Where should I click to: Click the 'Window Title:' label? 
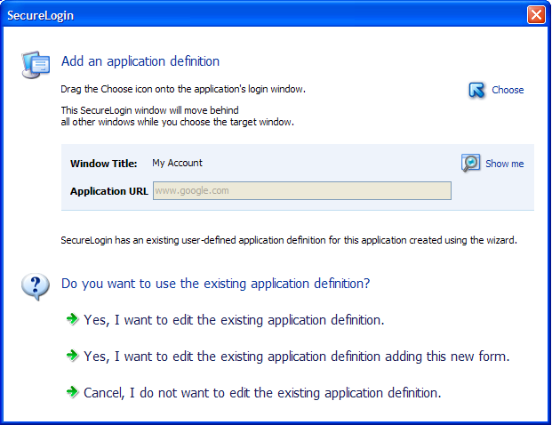click(103, 164)
